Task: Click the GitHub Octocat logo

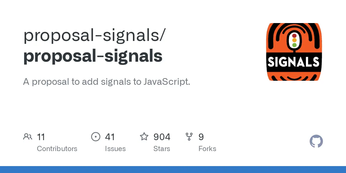Action: (316, 142)
